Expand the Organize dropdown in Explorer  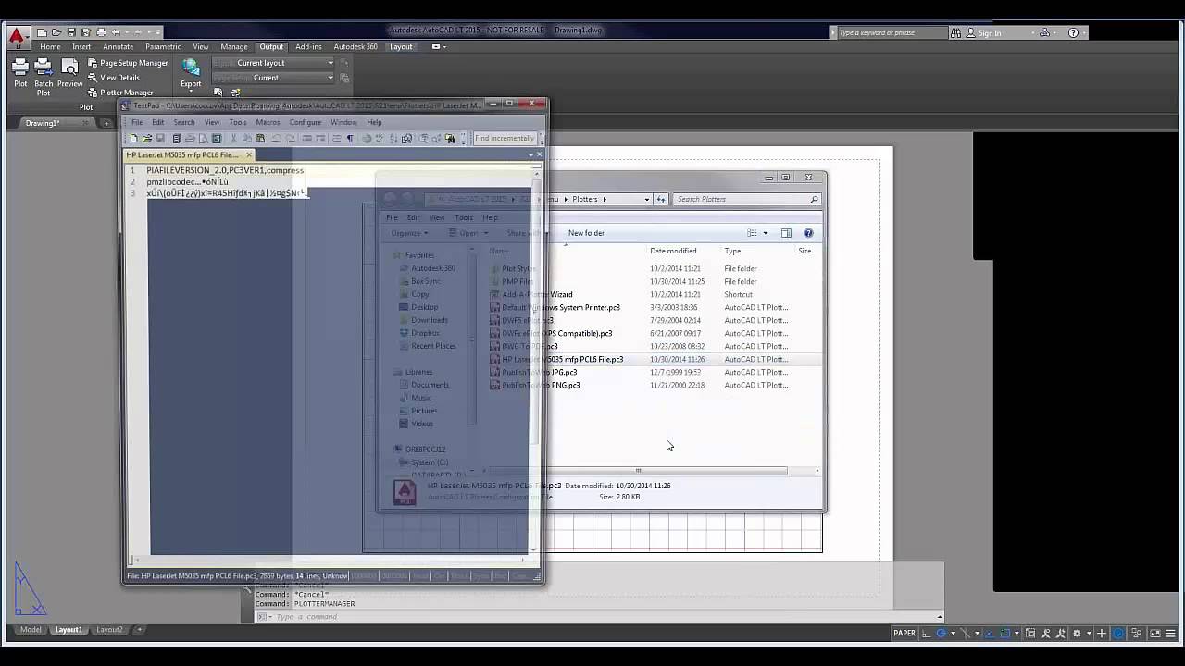(x=410, y=233)
